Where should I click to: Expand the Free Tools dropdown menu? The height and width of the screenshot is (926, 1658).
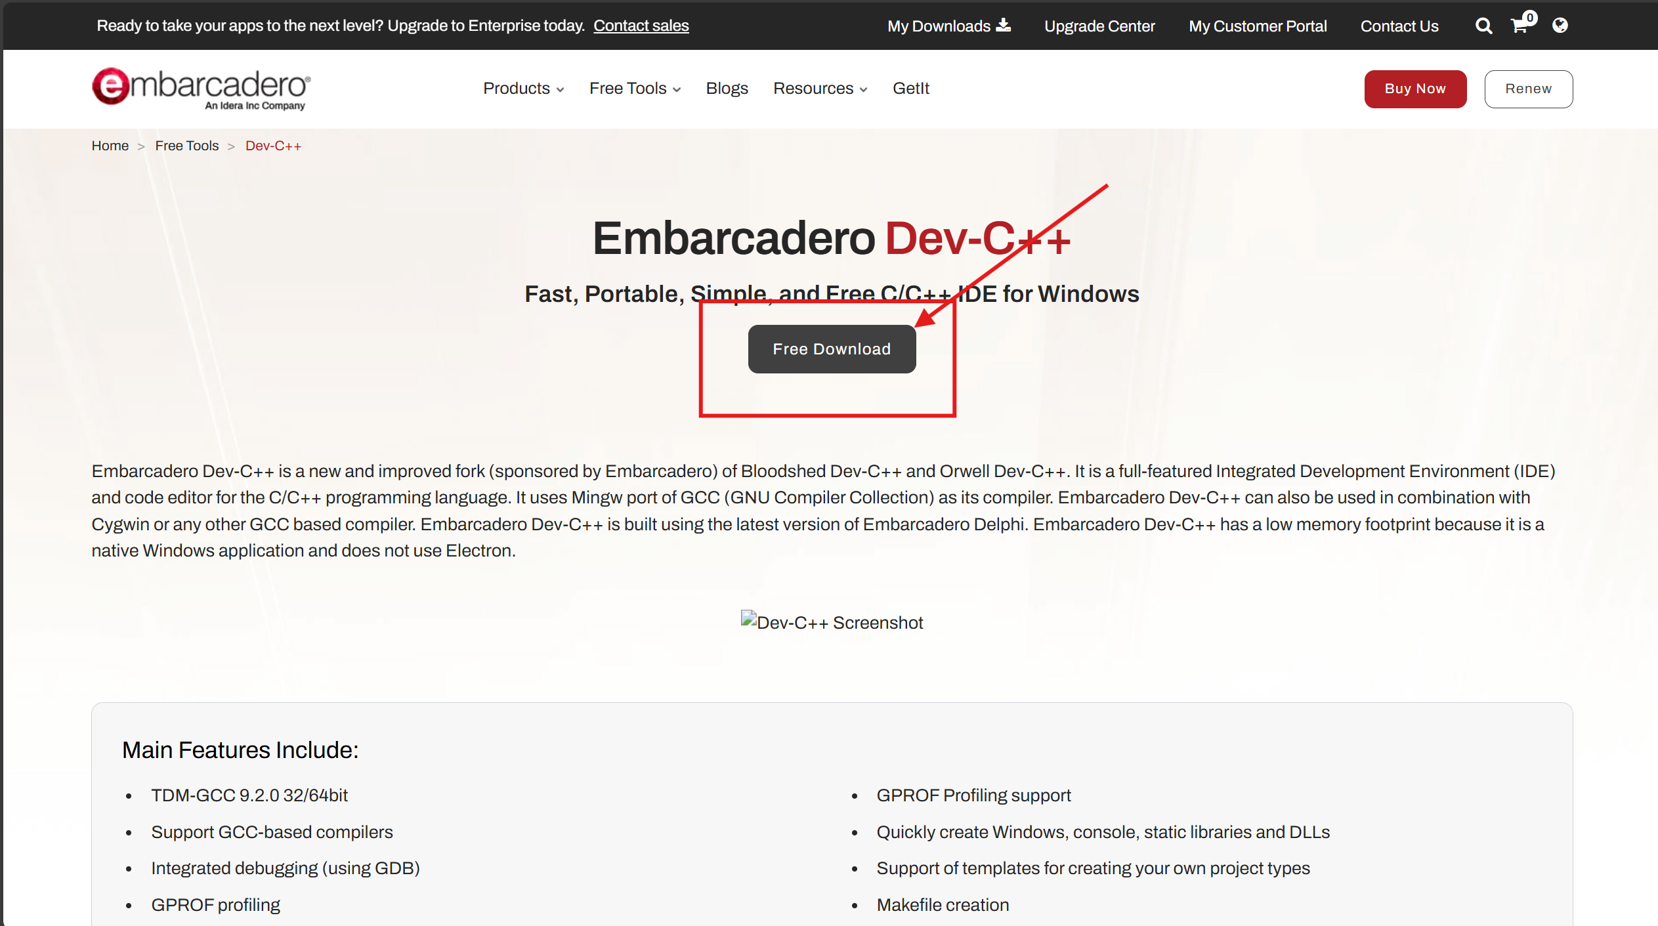coord(635,89)
